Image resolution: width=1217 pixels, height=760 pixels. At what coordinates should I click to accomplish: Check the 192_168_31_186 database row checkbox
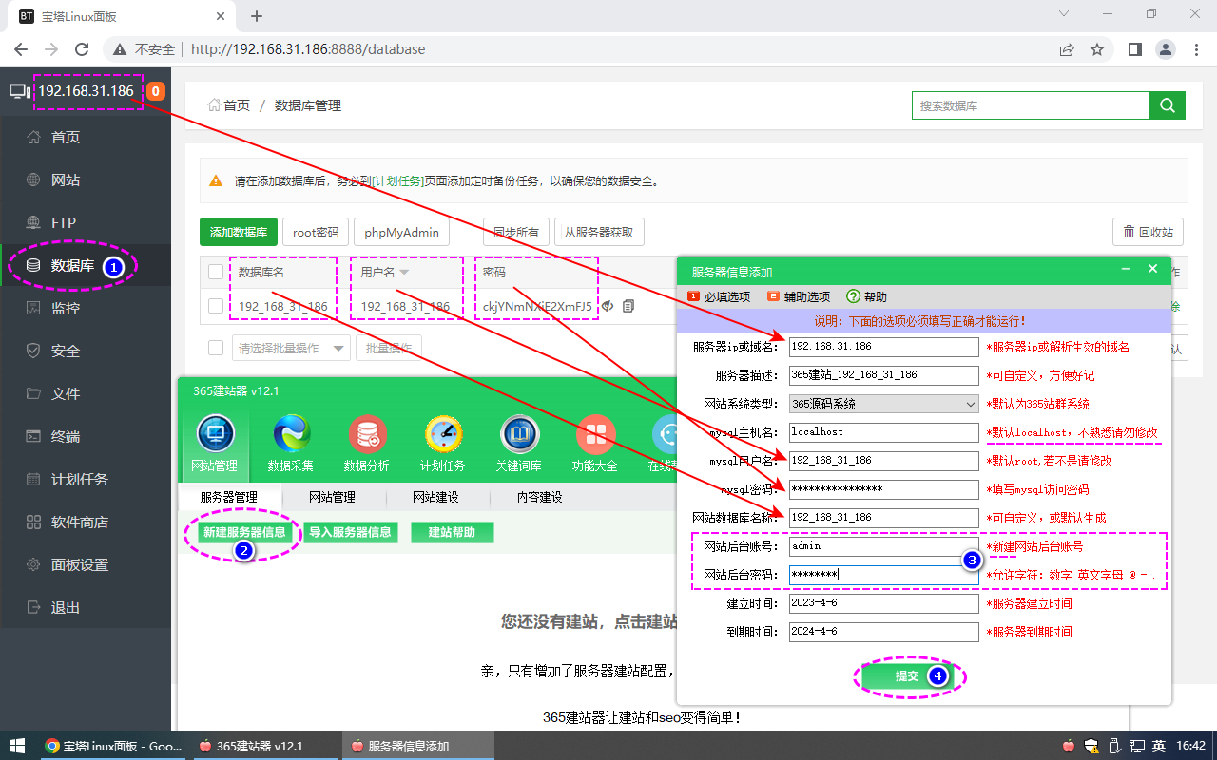[x=216, y=306]
